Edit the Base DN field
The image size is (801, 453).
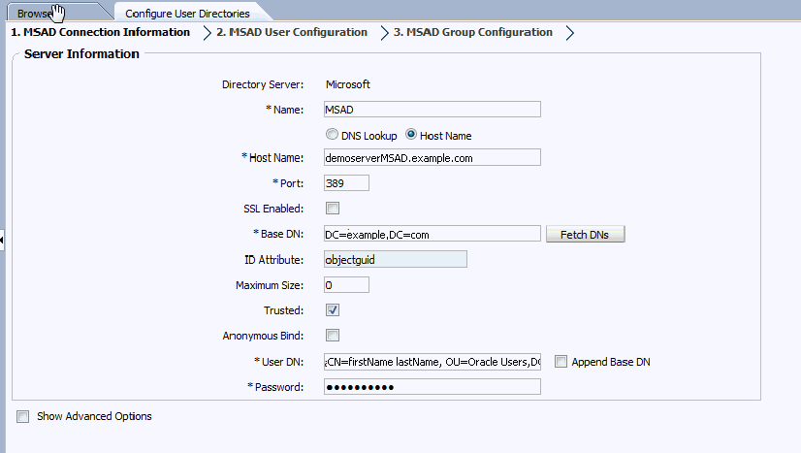point(432,234)
